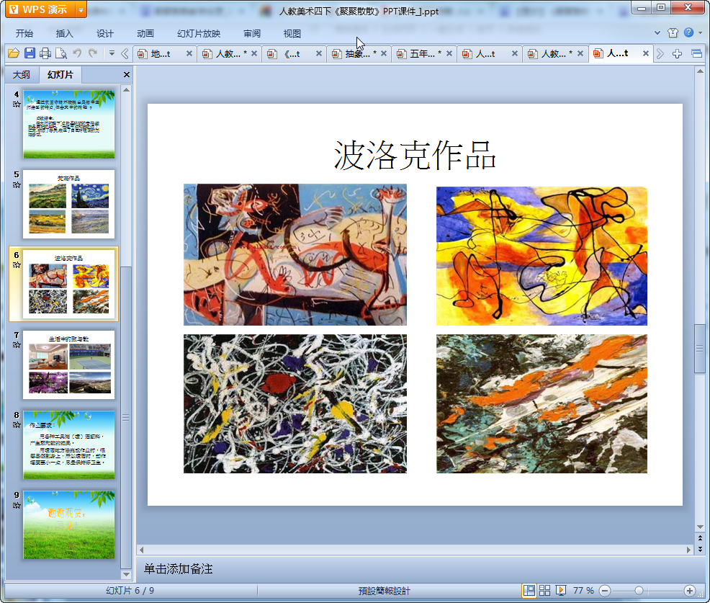Image resolution: width=710 pixels, height=603 pixels.
Task: Select the top-right yellow orange painting
Action: pyautogui.click(x=542, y=256)
